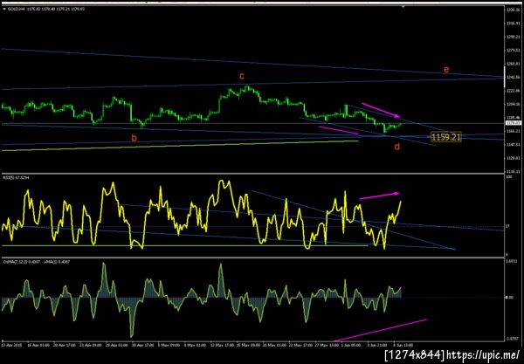This screenshot has height=364, width=524.
Task: Select the orange wave label "d"
Action: point(397,147)
